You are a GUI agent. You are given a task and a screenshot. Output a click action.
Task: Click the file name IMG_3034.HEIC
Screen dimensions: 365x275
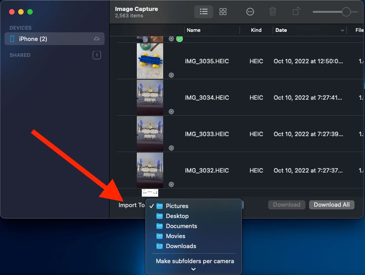(x=207, y=97)
